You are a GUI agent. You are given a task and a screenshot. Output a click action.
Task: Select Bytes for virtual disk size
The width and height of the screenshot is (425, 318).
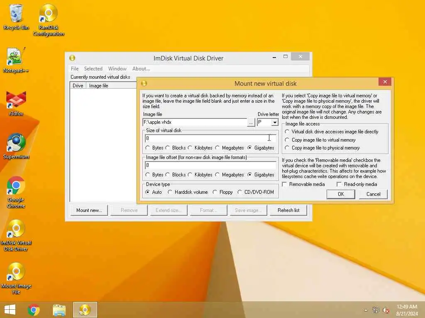pyautogui.click(x=154, y=148)
